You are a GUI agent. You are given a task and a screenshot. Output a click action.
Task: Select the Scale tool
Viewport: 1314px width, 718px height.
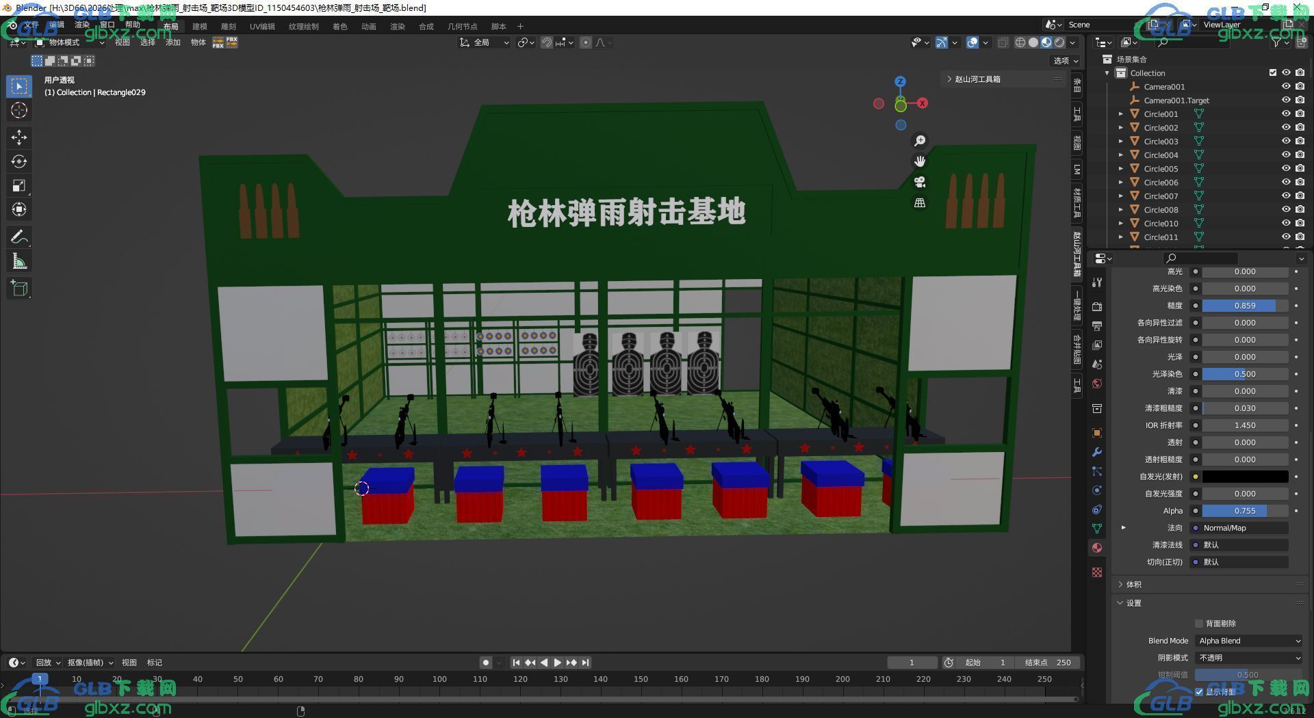click(x=18, y=185)
